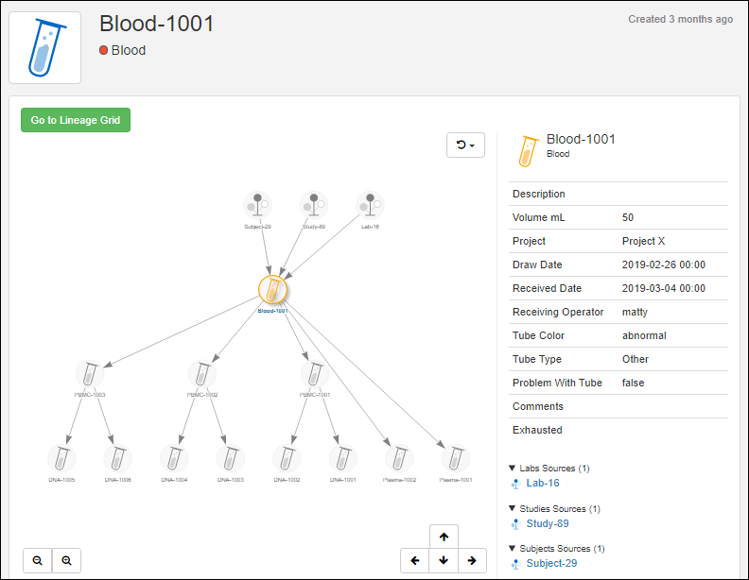Open the graph reset options dropdown
The height and width of the screenshot is (580, 749).
point(464,145)
